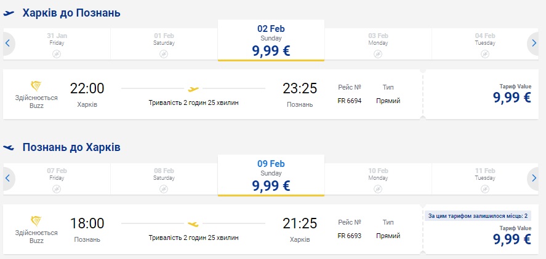Click the 04 Feb Tuesday date tab
546x259 pixels.
tap(485, 43)
